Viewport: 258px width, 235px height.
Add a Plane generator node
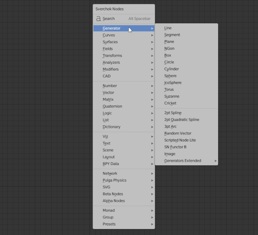[x=186, y=42]
